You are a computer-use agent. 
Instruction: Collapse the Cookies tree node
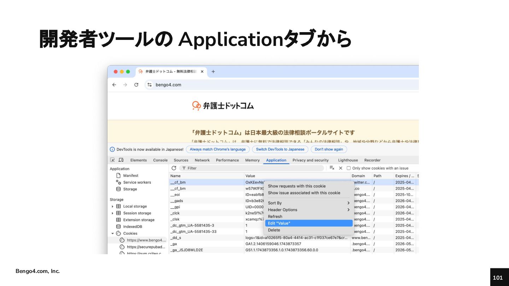pos(112,233)
